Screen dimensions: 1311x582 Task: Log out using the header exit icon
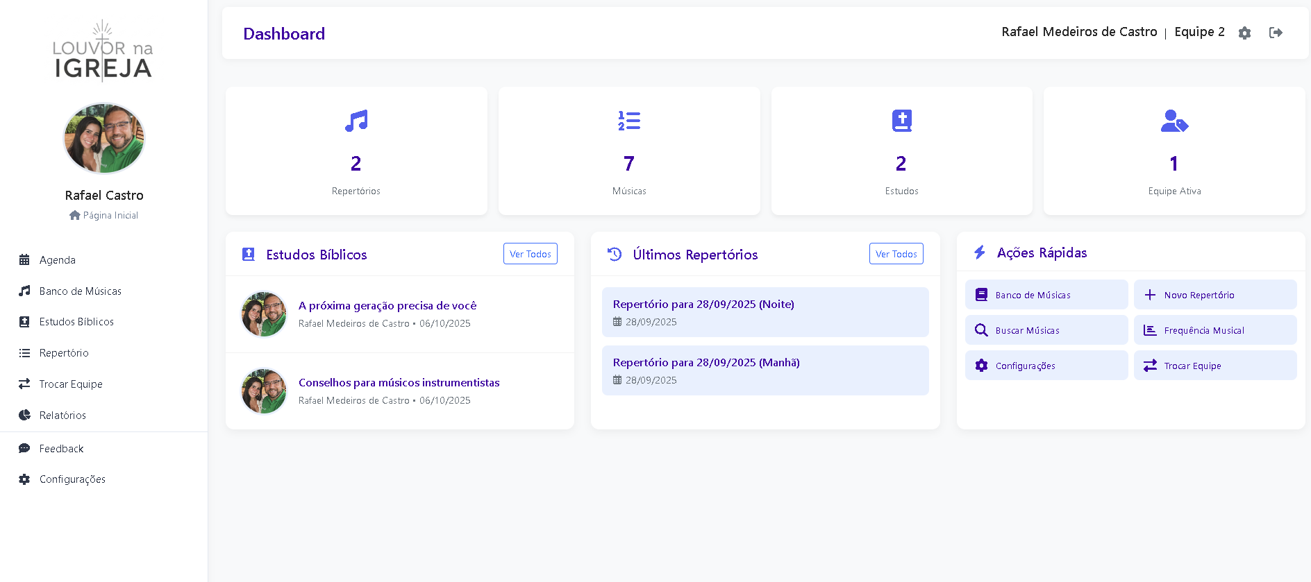pyautogui.click(x=1276, y=33)
